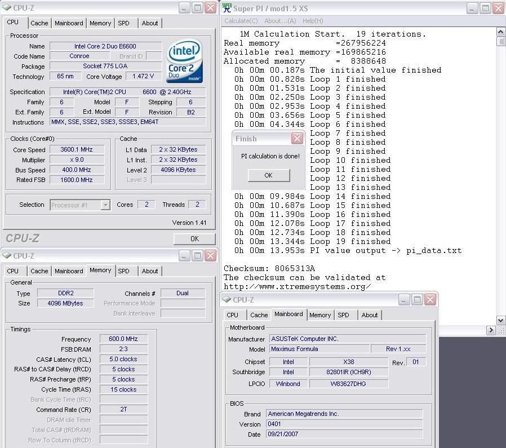Maximize the Super PI window
The width and height of the screenshot is (506, 448).
(485, 8)
